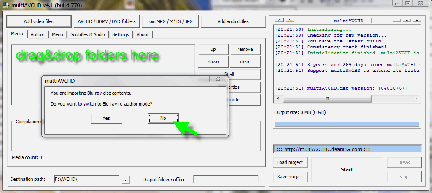The width and height of the screenshot is (432, 193).
Task: Open the Subtitles & Audio tab
Action: click(x=87, y=34)
